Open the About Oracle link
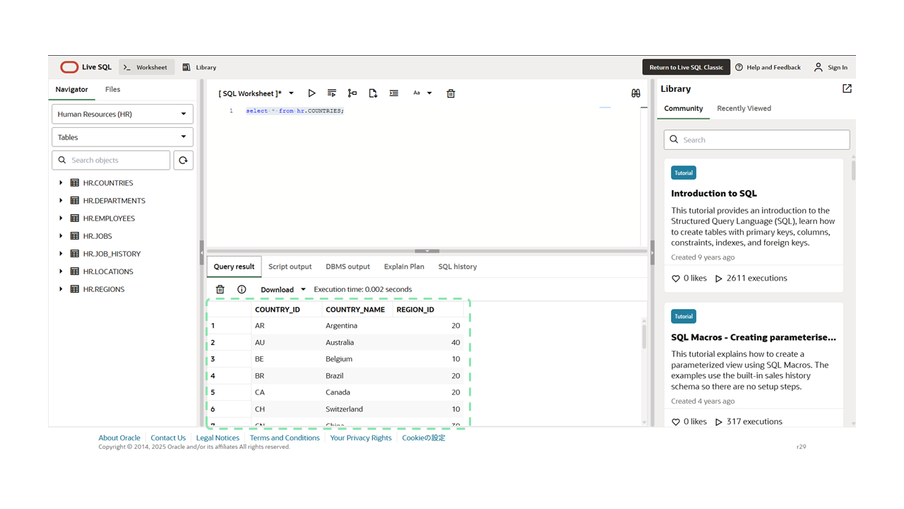904x509 pixels. coord(119,438)
